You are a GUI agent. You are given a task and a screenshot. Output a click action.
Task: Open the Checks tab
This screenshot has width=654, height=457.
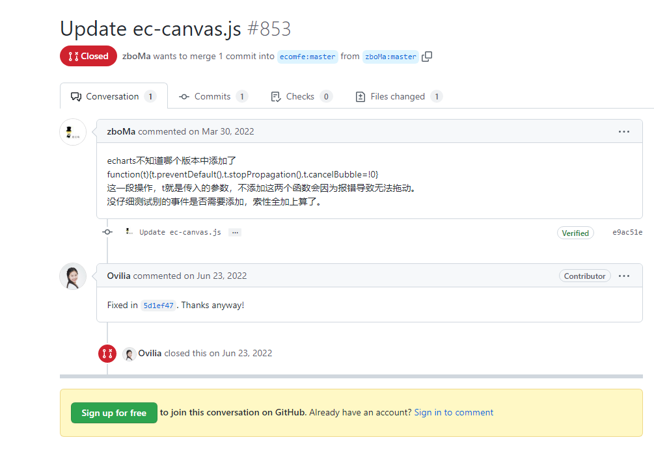click(301, 96)
